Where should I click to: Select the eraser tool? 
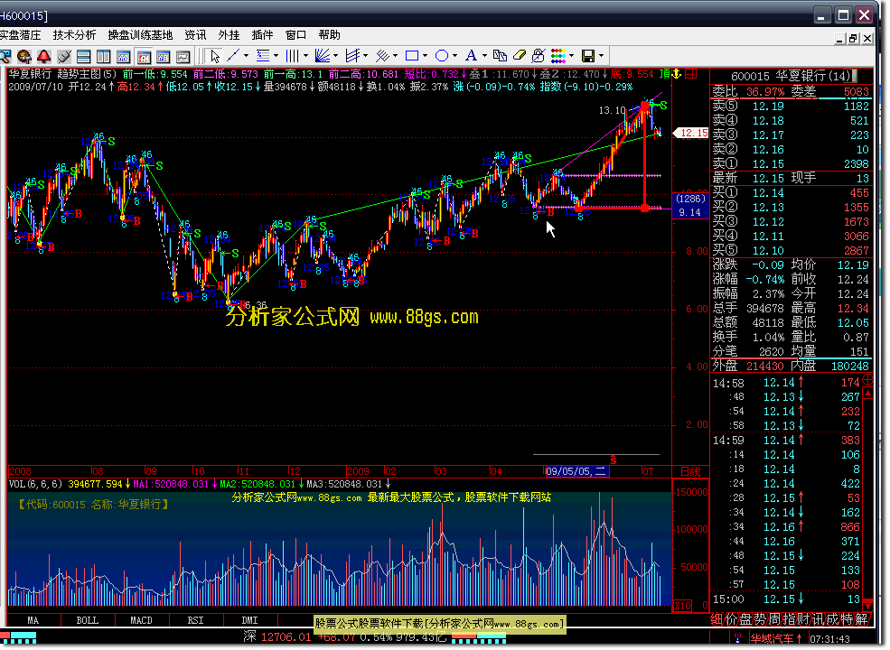pyautogui.click(x=520, y=56)
